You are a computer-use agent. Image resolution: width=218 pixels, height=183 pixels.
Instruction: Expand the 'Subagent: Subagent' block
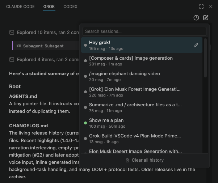click(x=46, y=46)
